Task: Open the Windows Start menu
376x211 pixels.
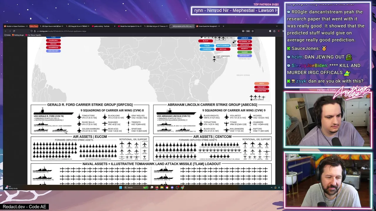Action: (120, 188)
